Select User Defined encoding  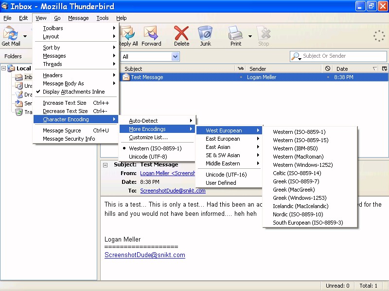[x=229, y=183]
